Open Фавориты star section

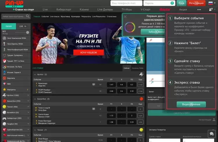[x=16, y=90]
